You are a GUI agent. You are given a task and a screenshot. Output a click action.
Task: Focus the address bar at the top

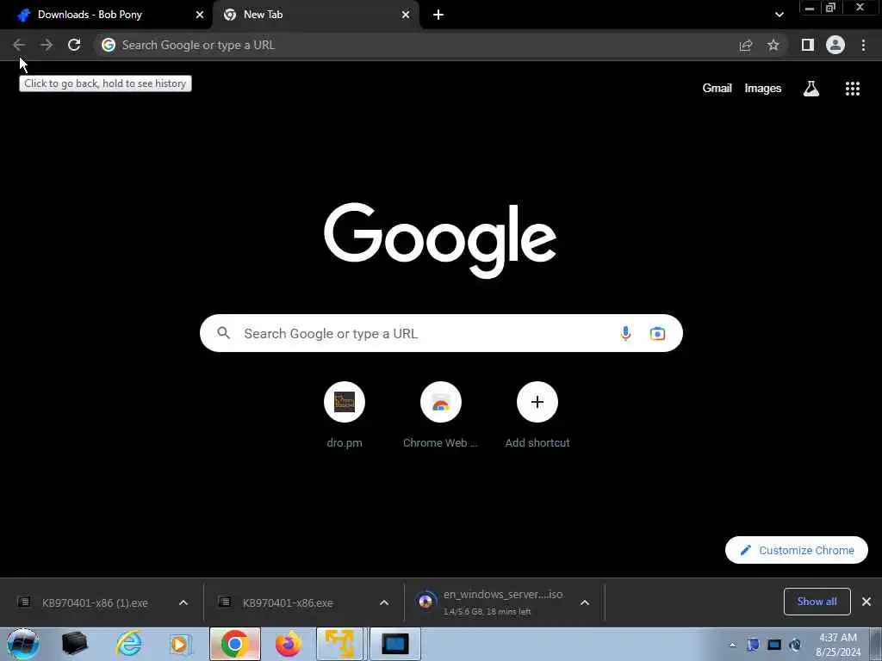click(416, 45)
